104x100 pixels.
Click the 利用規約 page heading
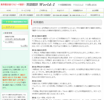pos(38,22)
